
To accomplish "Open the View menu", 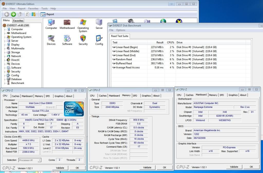I will click(12, 8).
